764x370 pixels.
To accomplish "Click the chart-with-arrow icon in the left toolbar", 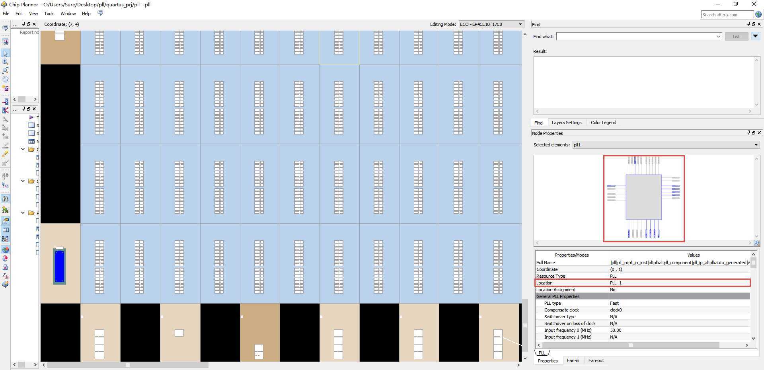I will click(5, 185).
